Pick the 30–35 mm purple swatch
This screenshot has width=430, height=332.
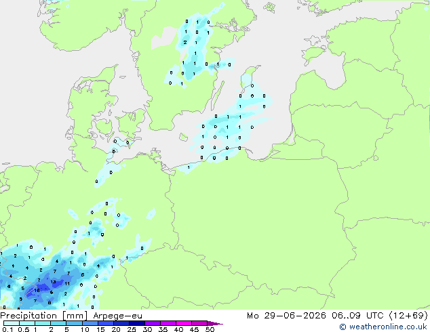[153, 323]
